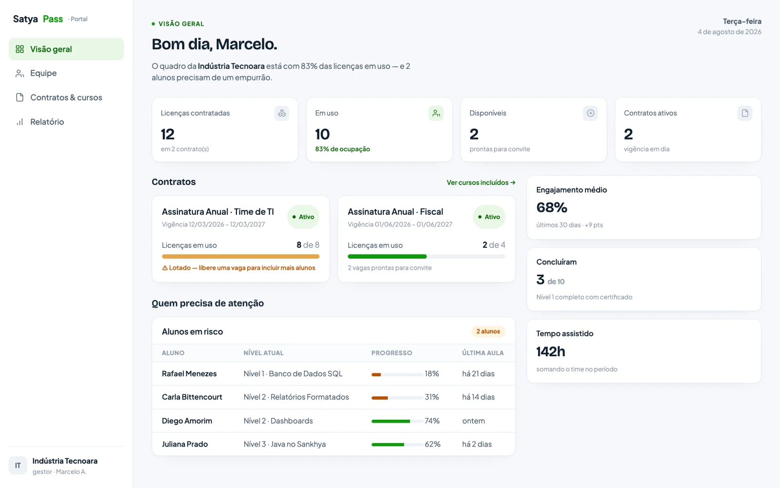Click the PROGRESSO column header

[392, 353]
